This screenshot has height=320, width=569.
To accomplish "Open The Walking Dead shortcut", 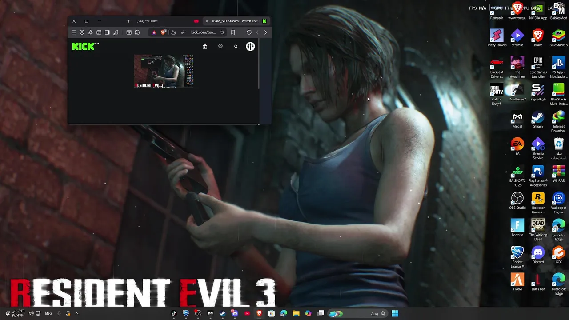I will (x=538, y=231).
